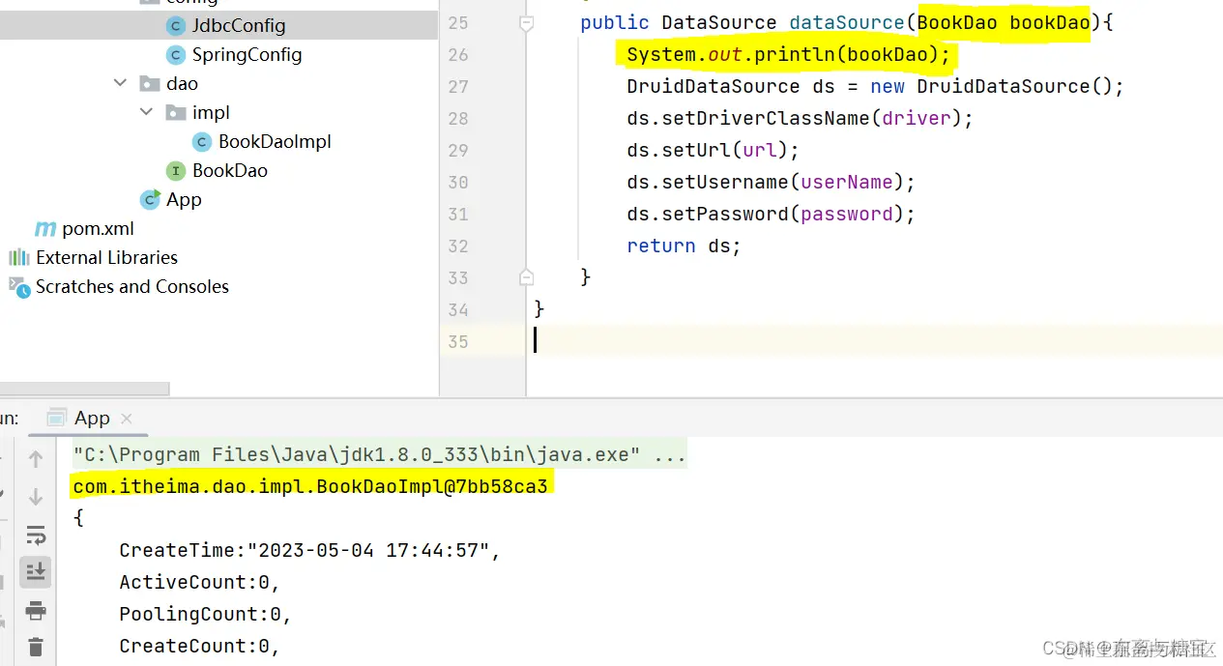
Task: Click the Scratches and Consoles icon
Action: click(x=19, y=286)
